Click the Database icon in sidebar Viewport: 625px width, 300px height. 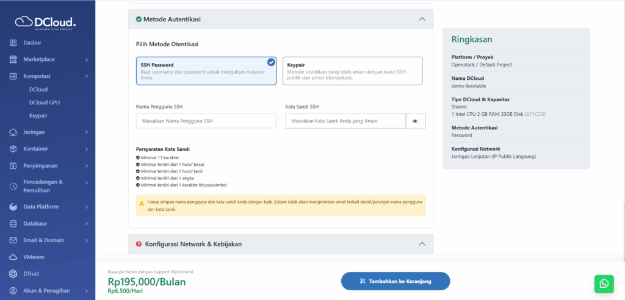tap(13, 224)
